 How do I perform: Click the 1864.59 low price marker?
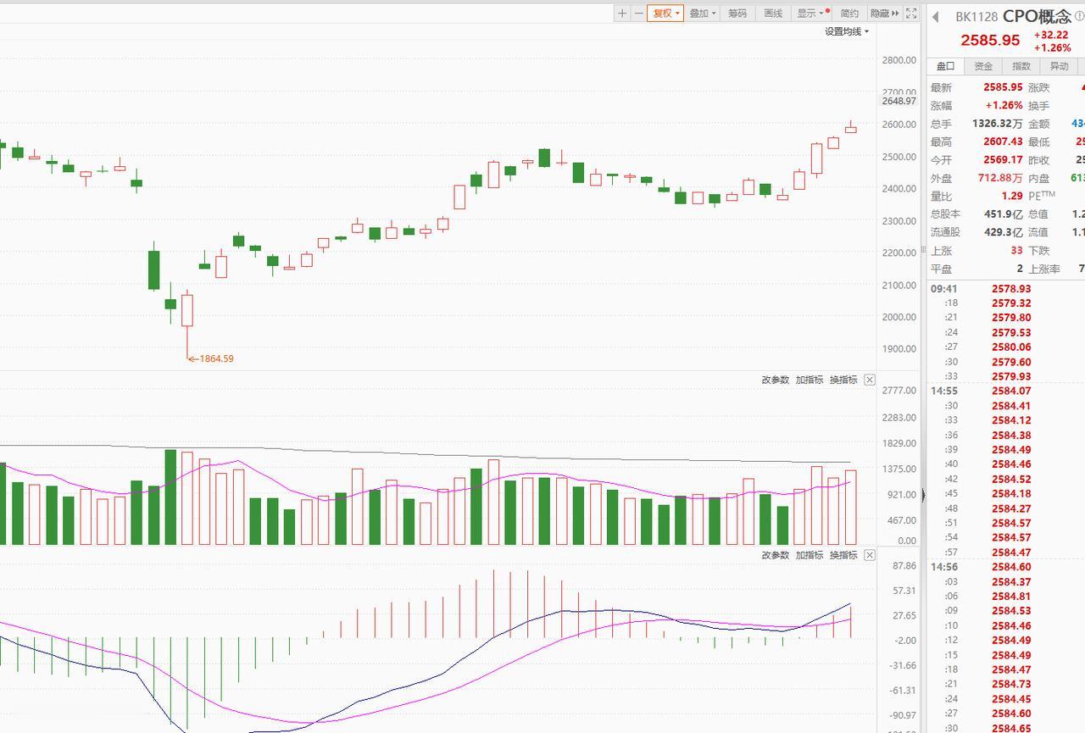[x=211, y=358]
